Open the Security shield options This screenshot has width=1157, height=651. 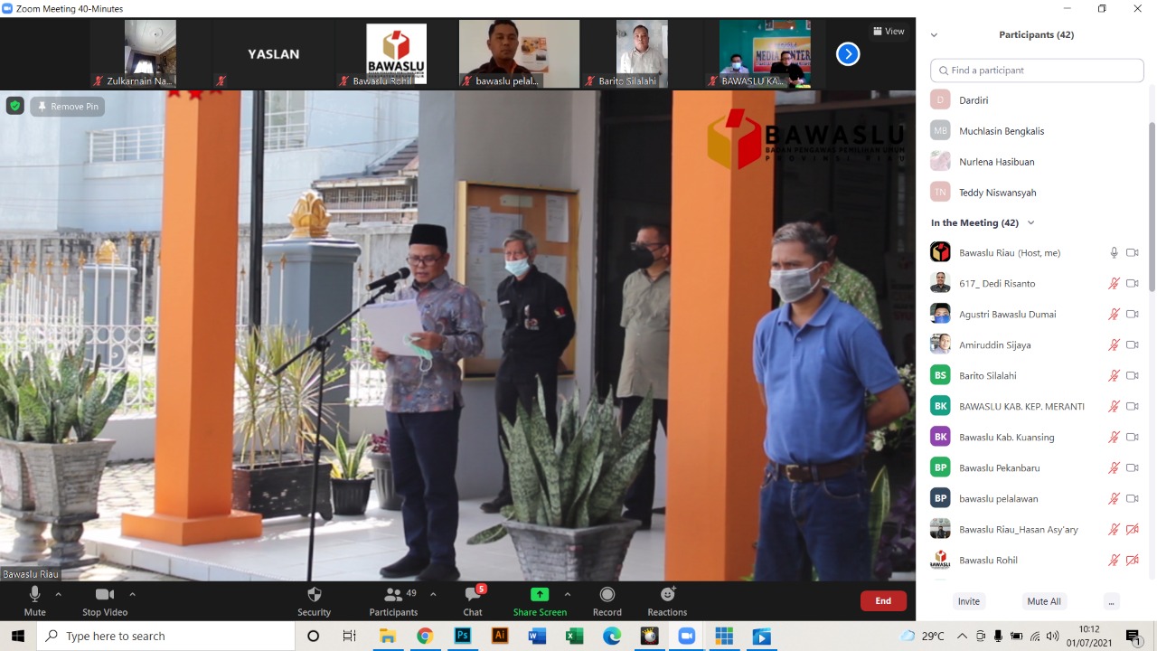pyautogui.click(x=314, y=595)
